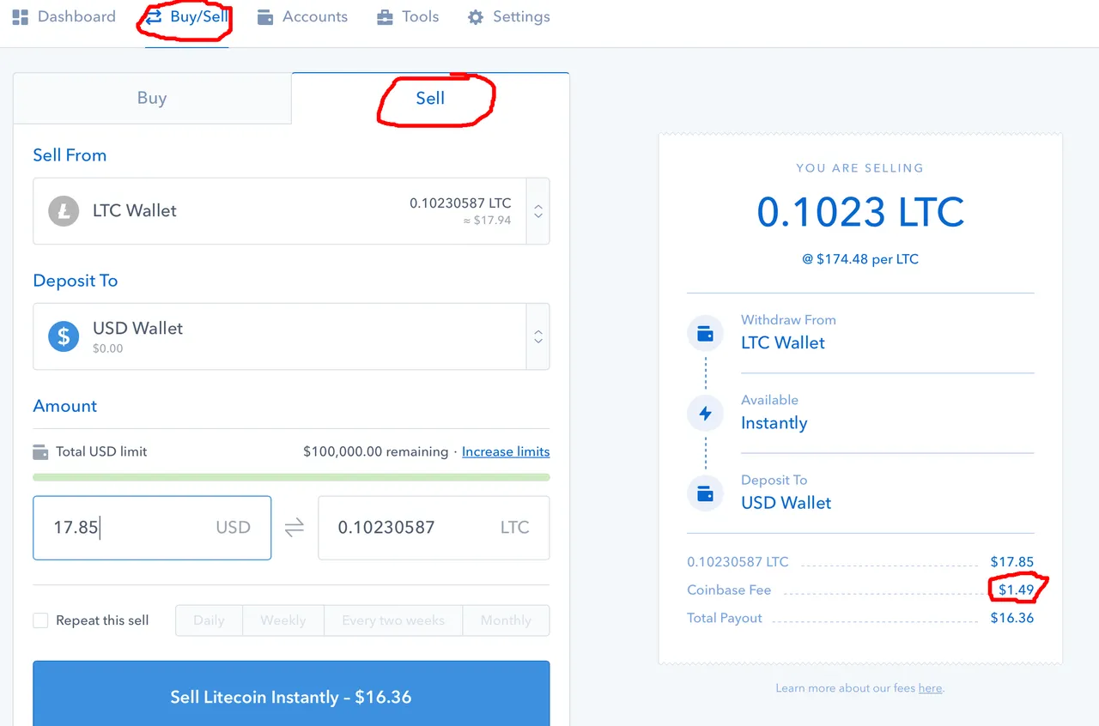Click the '@ $174.48 per LTC' rate

pyautogui.click(x=860, y=259)
